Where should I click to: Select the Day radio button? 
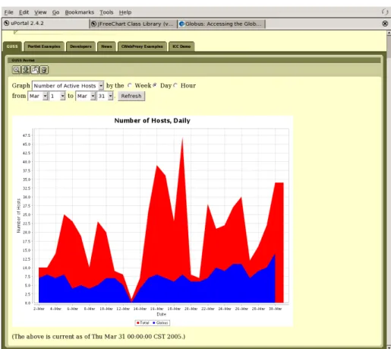point(155,85)
